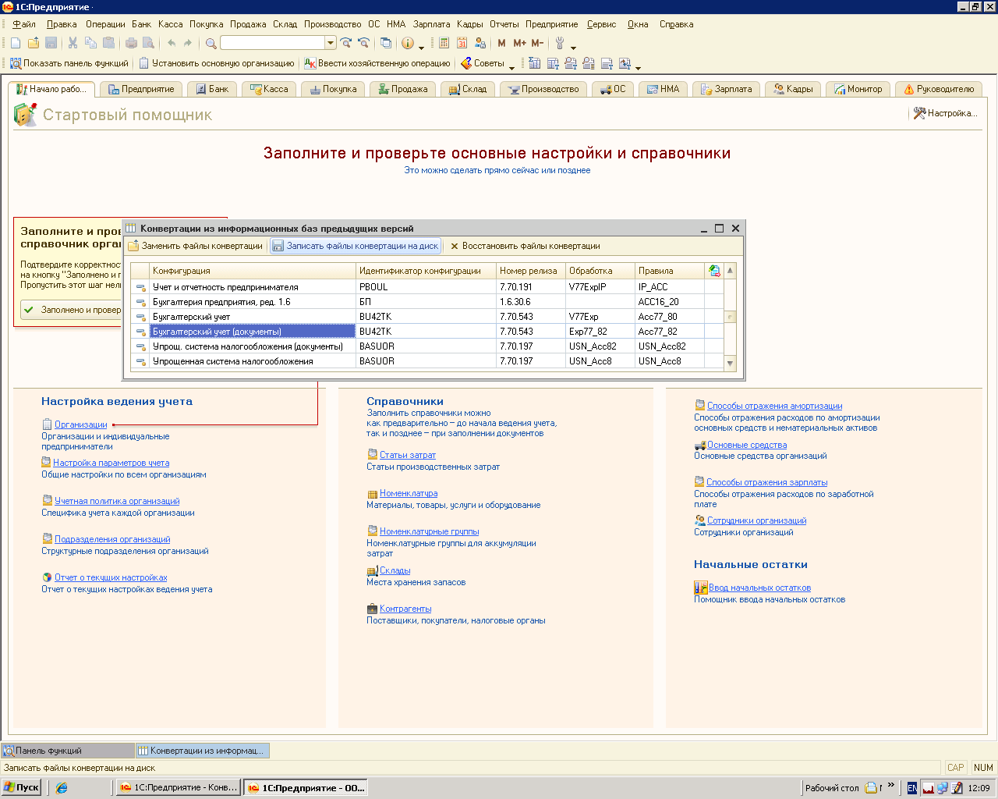
Task: Click the Print icon in toolbar
Action: (x=131, y=43)
